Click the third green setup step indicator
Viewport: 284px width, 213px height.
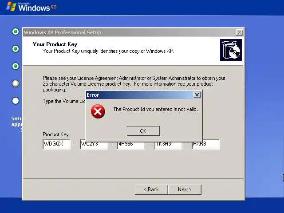click(x=16, y=66)
